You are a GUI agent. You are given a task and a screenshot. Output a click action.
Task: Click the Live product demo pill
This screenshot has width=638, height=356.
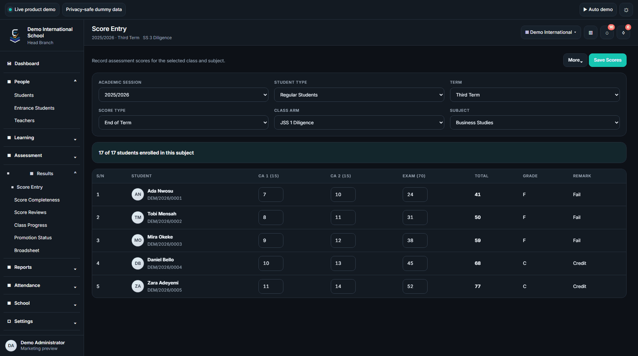tap(32, 10)
